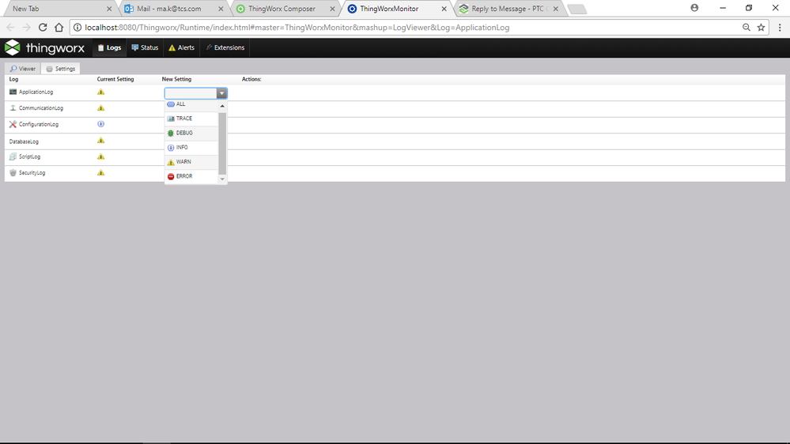Viewport: 790px width, 444px height.
Task: Click the Chrome profile avatar icon
Action: click(694, 8)
